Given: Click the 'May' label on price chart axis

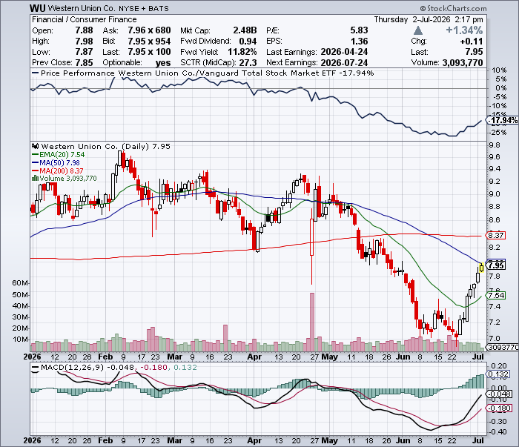Looking at the screenshot, I should 330,357.
